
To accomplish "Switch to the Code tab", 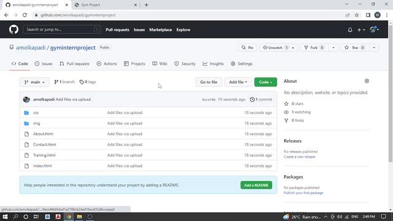I will pyautogui.click(x=20, y=64).
